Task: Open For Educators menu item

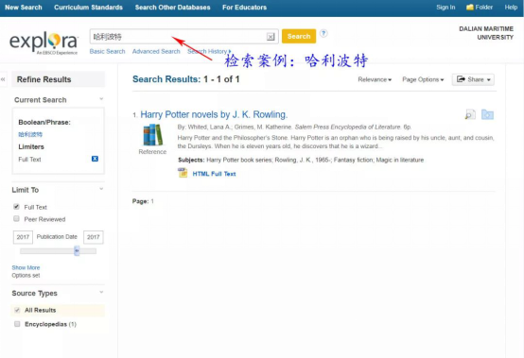Action: [x=244, y=8]
